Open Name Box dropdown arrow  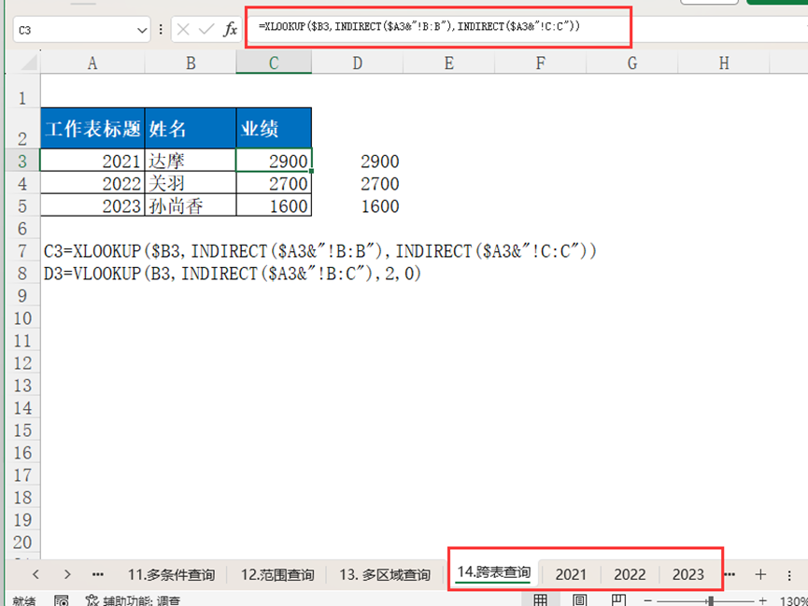142,31
